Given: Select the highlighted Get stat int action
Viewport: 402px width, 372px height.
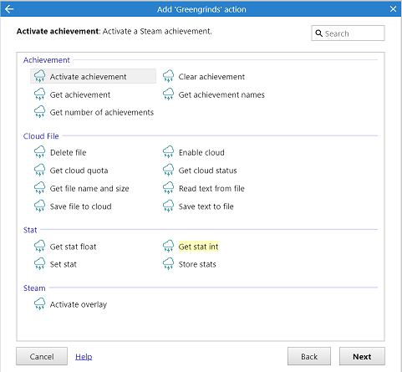Looking at the screenshot, I should click(x=198, y=247).
